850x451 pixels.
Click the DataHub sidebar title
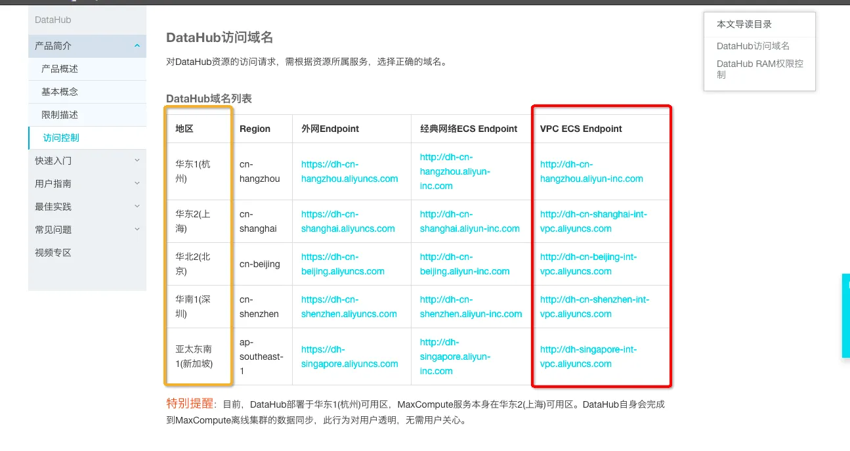pyautogui.click(x=53, y=20)
